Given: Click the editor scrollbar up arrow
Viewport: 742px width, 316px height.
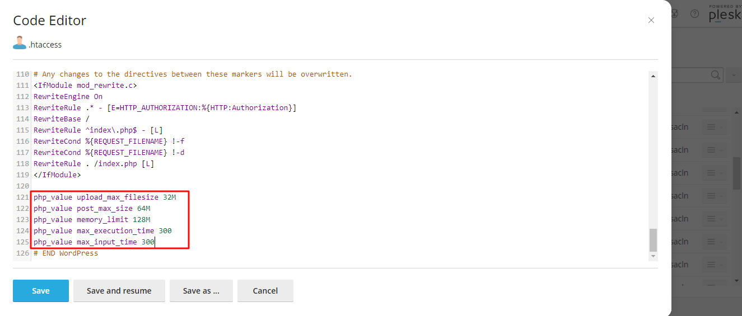Looking at the screenshot, I should tap(653, 76).
